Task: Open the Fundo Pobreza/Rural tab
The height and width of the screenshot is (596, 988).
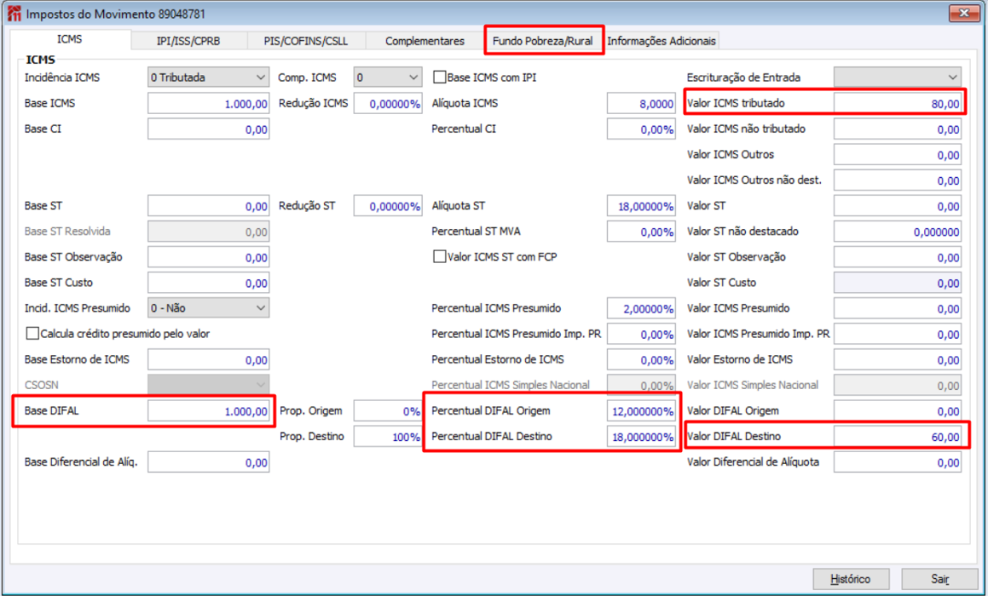Action: tap(542, 41)
